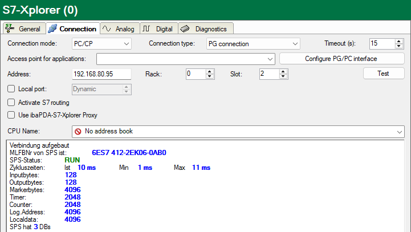Switch to the Analog tab

click(x=120, y=29)
